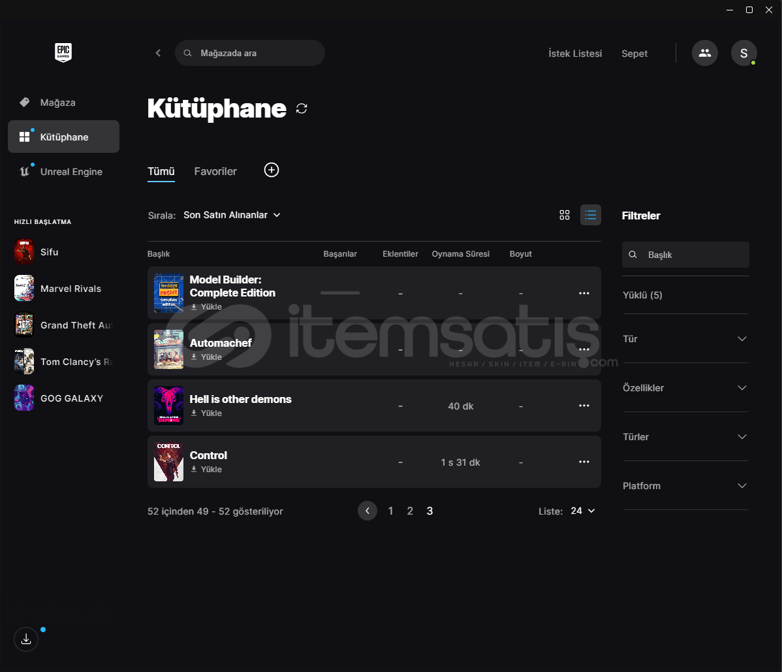
Task: Click the Başlık column header
Action: [x=159, y=254]
